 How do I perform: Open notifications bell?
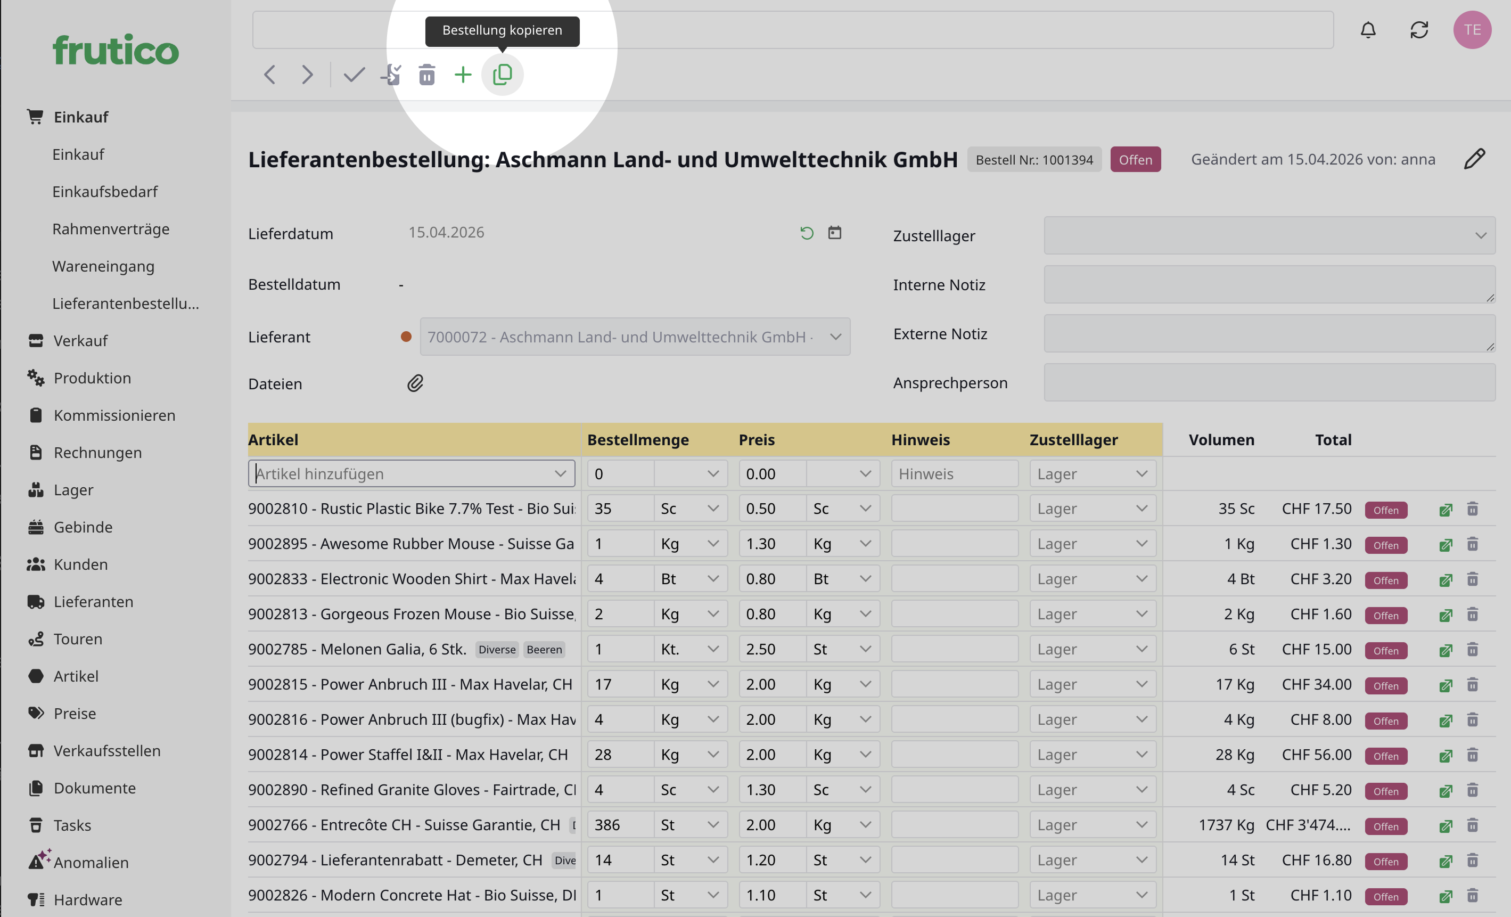point(1368,29)
